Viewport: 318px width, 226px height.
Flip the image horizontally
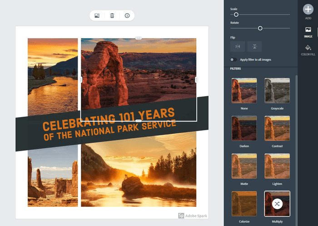coord(237,46)
